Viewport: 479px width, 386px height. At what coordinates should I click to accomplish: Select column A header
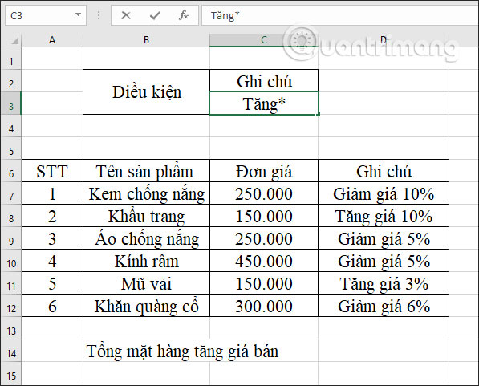52,40
